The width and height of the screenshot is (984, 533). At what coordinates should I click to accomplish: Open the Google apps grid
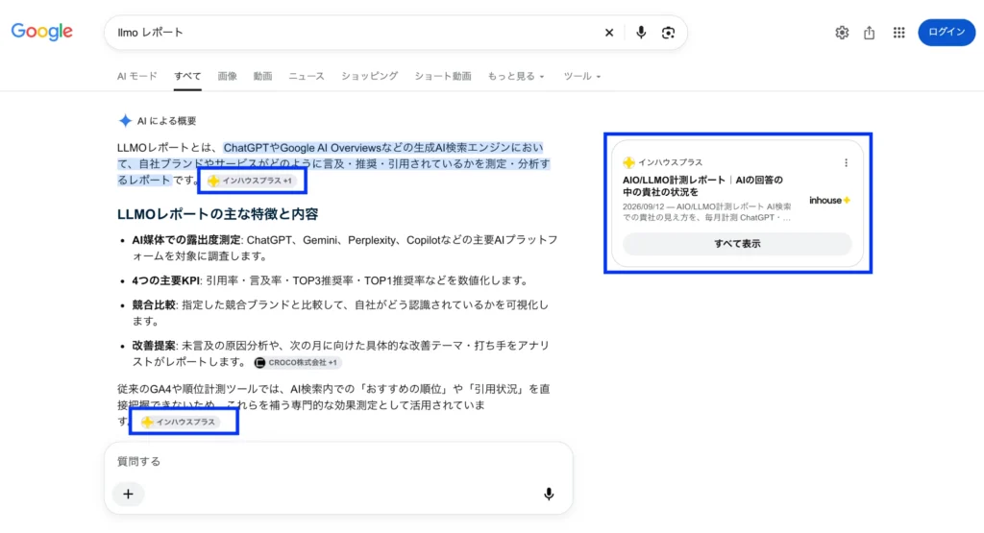pyautogui.click(x=898, y=33)
